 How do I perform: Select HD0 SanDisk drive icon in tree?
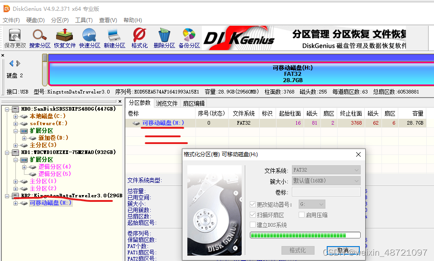15,109
